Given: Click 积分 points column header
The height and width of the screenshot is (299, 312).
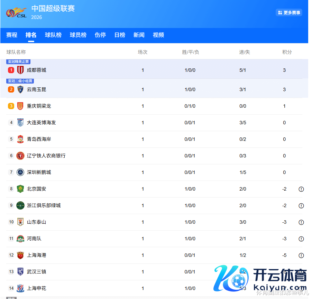Looking at the screenshot, I should (287, 52).
